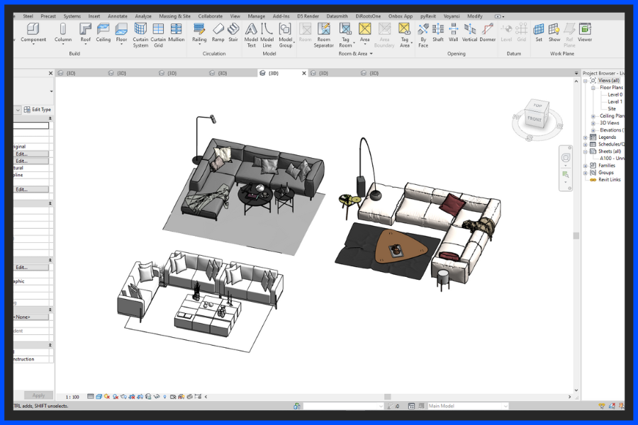The height and width of the screenshot is (425, 638).
Task: Open the Massing & Site ribbon tab
Action: pos(174,16)
